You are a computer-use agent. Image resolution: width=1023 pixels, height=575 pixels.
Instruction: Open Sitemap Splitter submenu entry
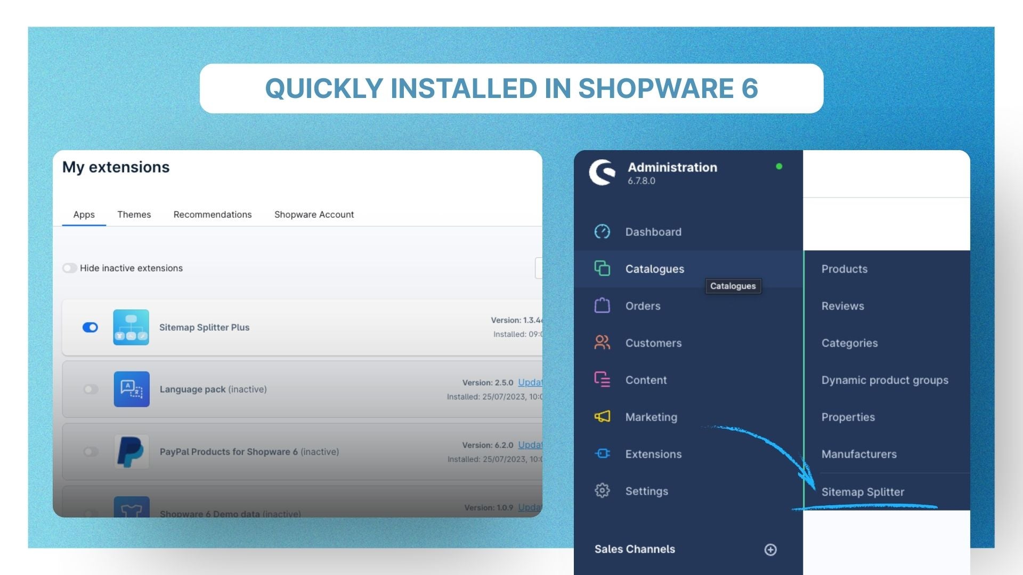pyautogui.click(x=863, y=492)
